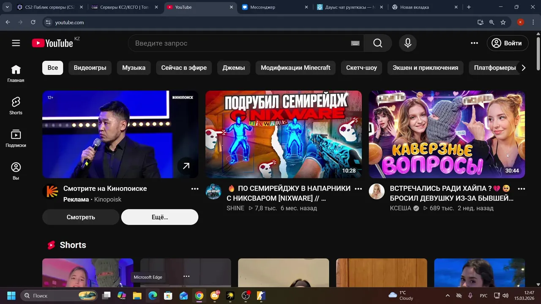Switch to Дауыс чат рулеткасы tab
The width and height of the screenshot is (541, 304).
(350, 7)
